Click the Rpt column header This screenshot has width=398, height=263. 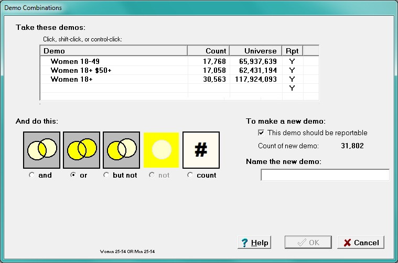[x=293, y=51]
